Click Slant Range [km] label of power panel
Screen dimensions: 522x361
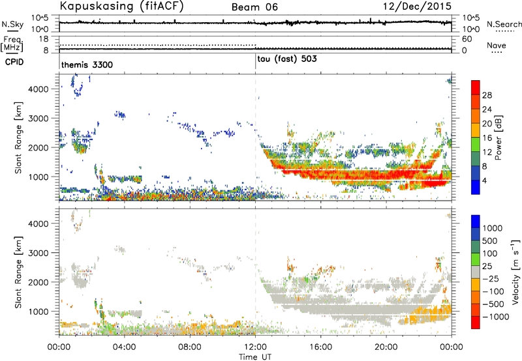[18, 137]
